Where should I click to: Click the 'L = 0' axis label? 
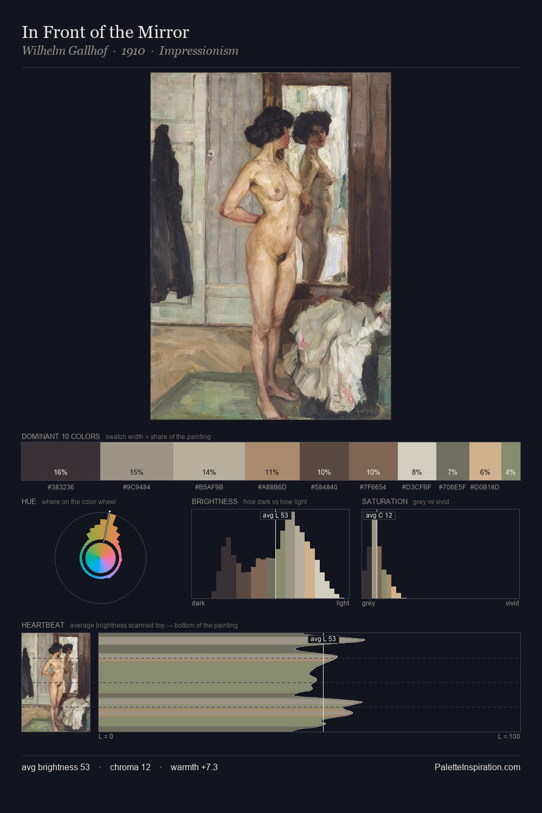point(106,737)
